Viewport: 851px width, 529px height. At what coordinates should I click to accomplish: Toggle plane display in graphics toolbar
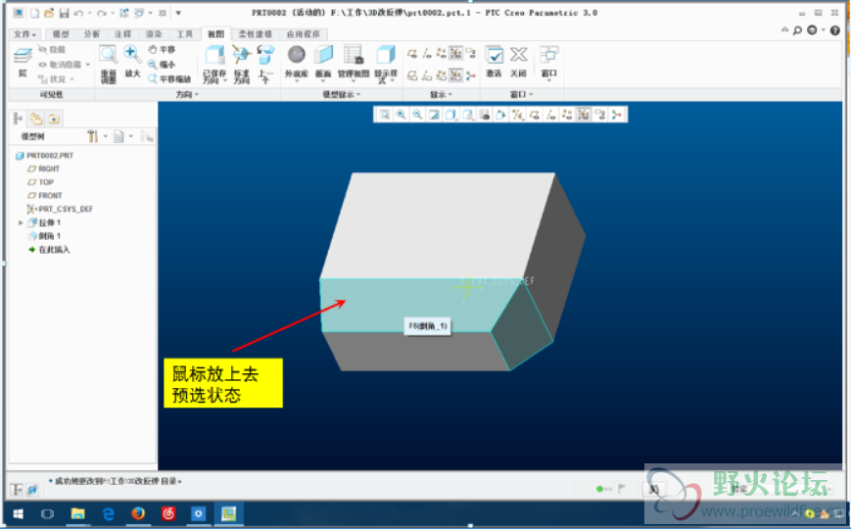click(x=535, y=115)
